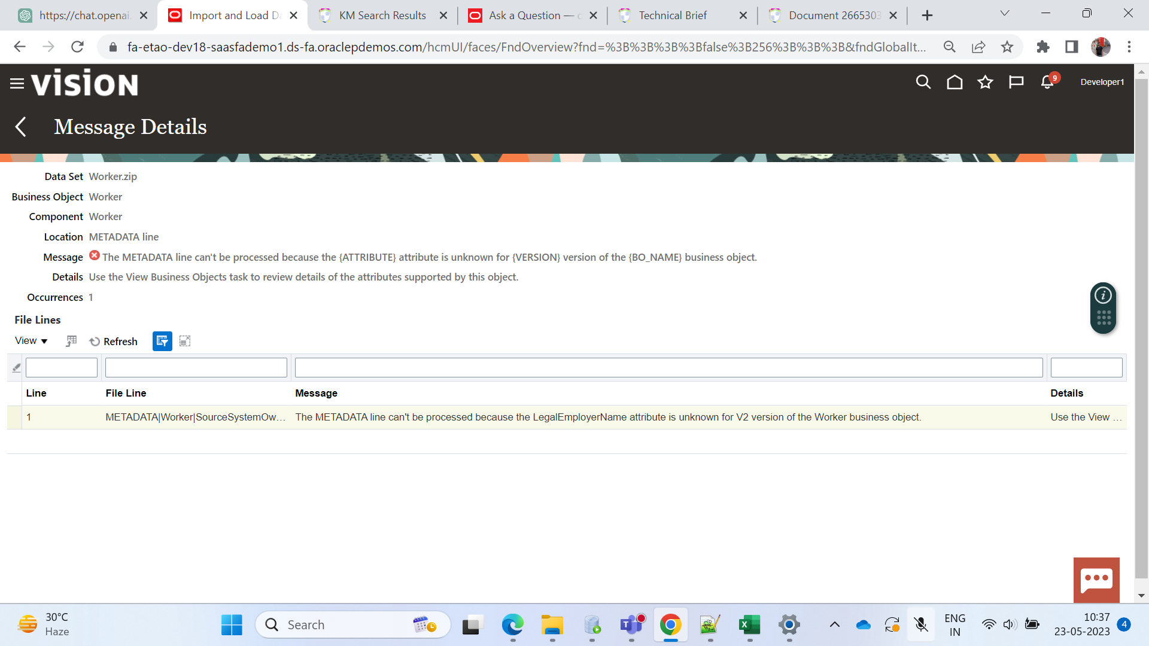Screen dimensions: 1149x646
Task: Detach the File Lines table
Action: click(x=184, y=341)
